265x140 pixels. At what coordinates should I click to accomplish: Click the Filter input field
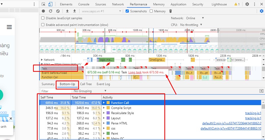point(56,91)
